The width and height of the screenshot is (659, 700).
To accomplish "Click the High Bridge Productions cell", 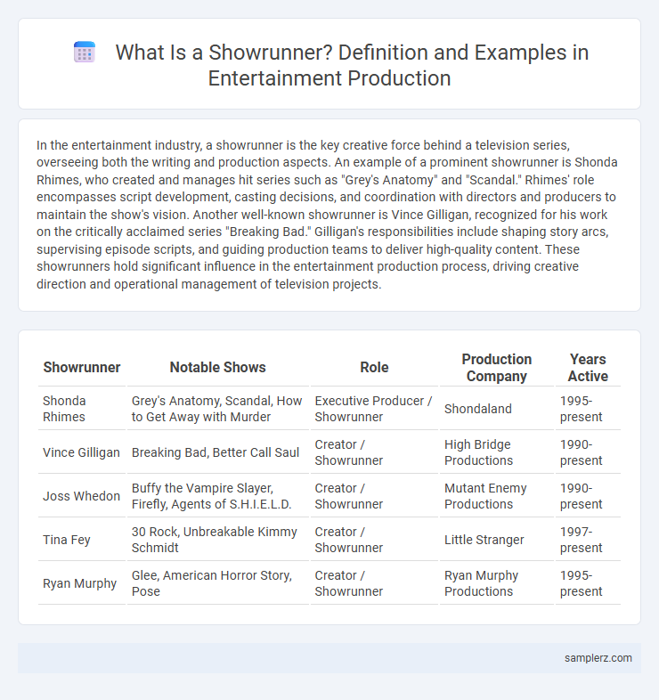I will [497, 452].
